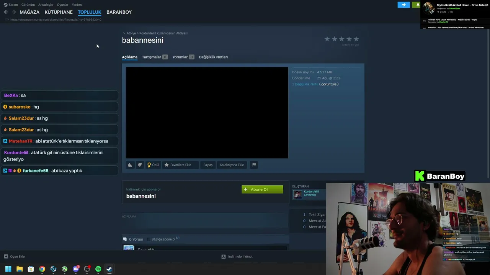Image resolution: width=490 pixels, height=275 pixels.
Task: Give the item a thumbs down
Action: tap(140, 165)
